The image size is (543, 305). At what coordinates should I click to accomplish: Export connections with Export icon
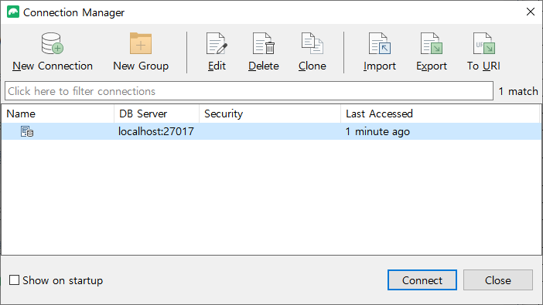click(x=432, y=43)
